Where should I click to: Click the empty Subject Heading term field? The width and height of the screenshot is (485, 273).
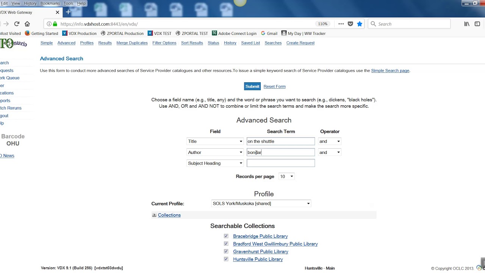click(x=281, y=163)
